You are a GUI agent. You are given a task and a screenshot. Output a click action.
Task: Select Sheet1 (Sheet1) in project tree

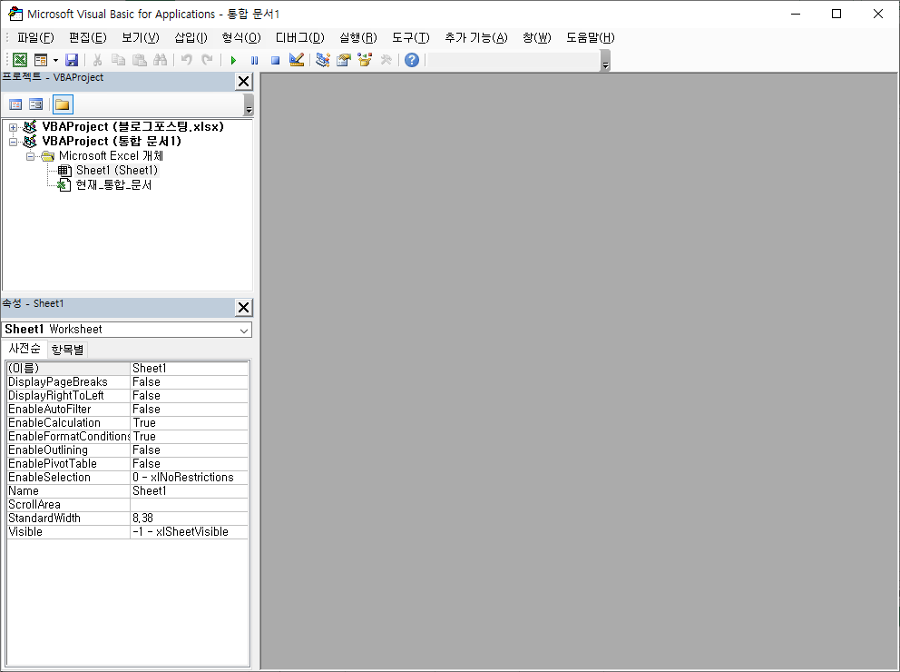pyautogui.click(x=116, y=170)
